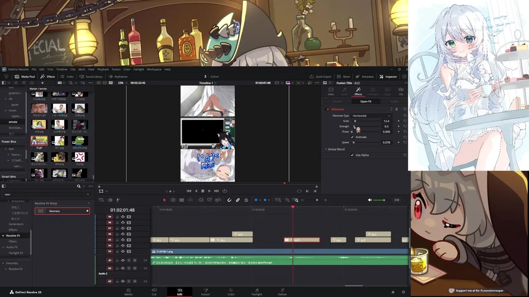Screen dimensions: 529x297
Task: Toggle loop playback in the viewer
Action: (x=225, y=191)
